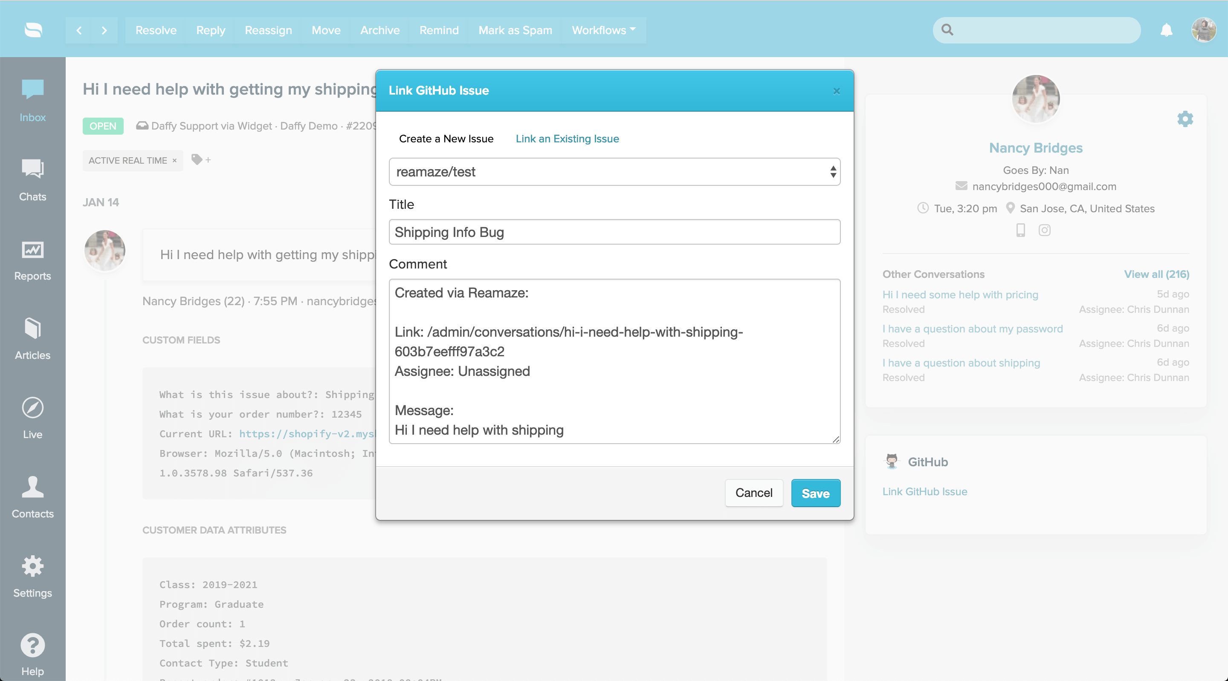Click the Comment textarea
The image size is (1228, 681).
(614, 361)
